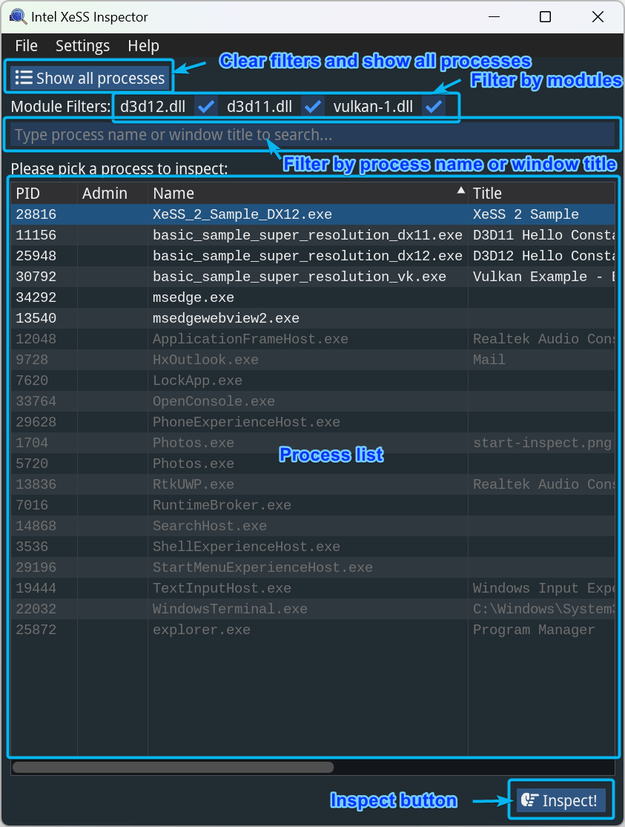This screenshot has height=827, width=625.
Task: Click the horizontal scrollbar under the process list
Action: coord(173,767)
